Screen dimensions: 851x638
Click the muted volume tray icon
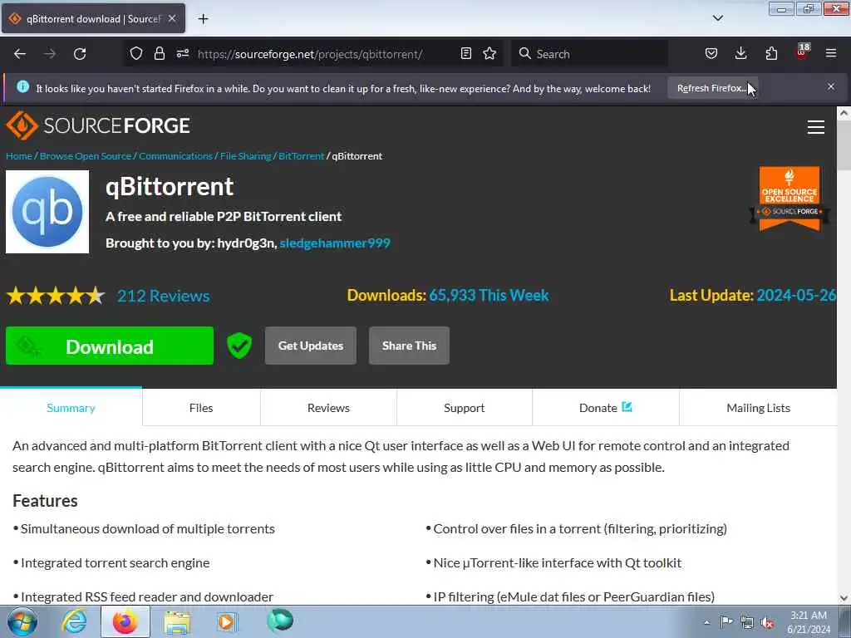767,623
